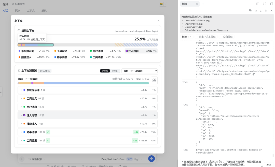This screenshot has width=275, height=167.
Task: Switch to the 编队 tab
Action: coord(44,11)
